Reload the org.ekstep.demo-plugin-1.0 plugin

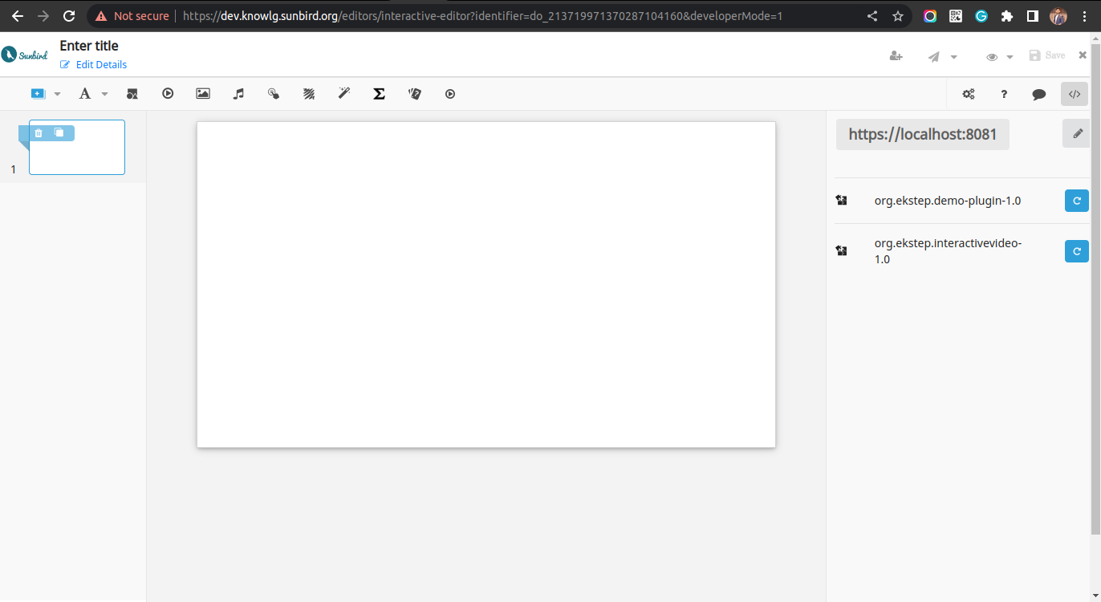click(1076, 201)
